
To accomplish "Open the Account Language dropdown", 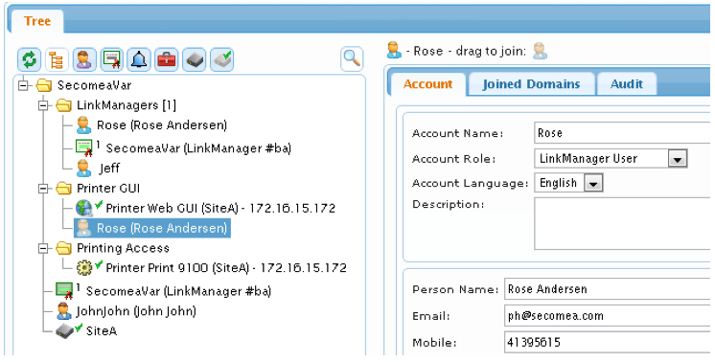I will click(593, 183).
